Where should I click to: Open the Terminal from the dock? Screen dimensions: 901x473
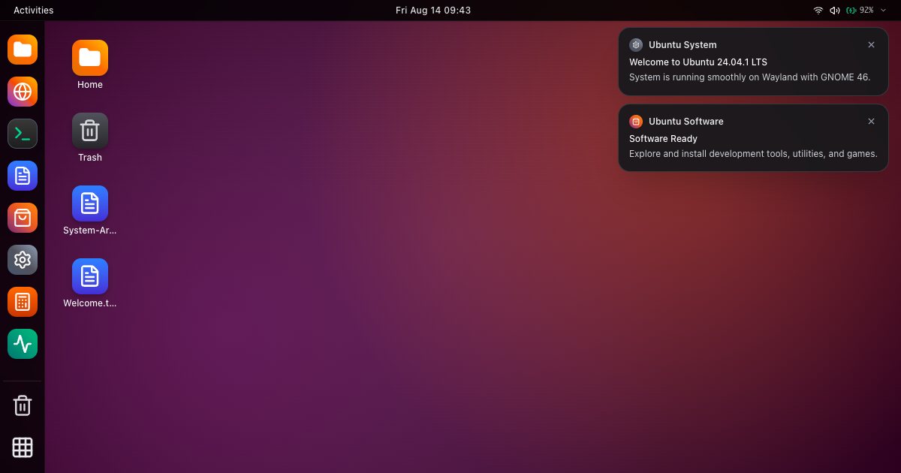[23, 134]
